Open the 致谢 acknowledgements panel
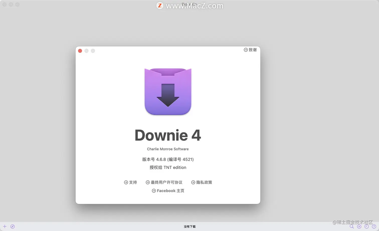 click(x=252, y=50)
